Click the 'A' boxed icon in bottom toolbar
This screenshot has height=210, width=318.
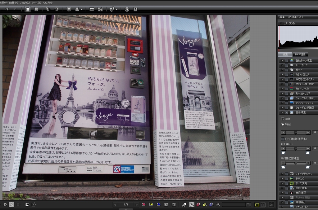[x=166, y=205]
